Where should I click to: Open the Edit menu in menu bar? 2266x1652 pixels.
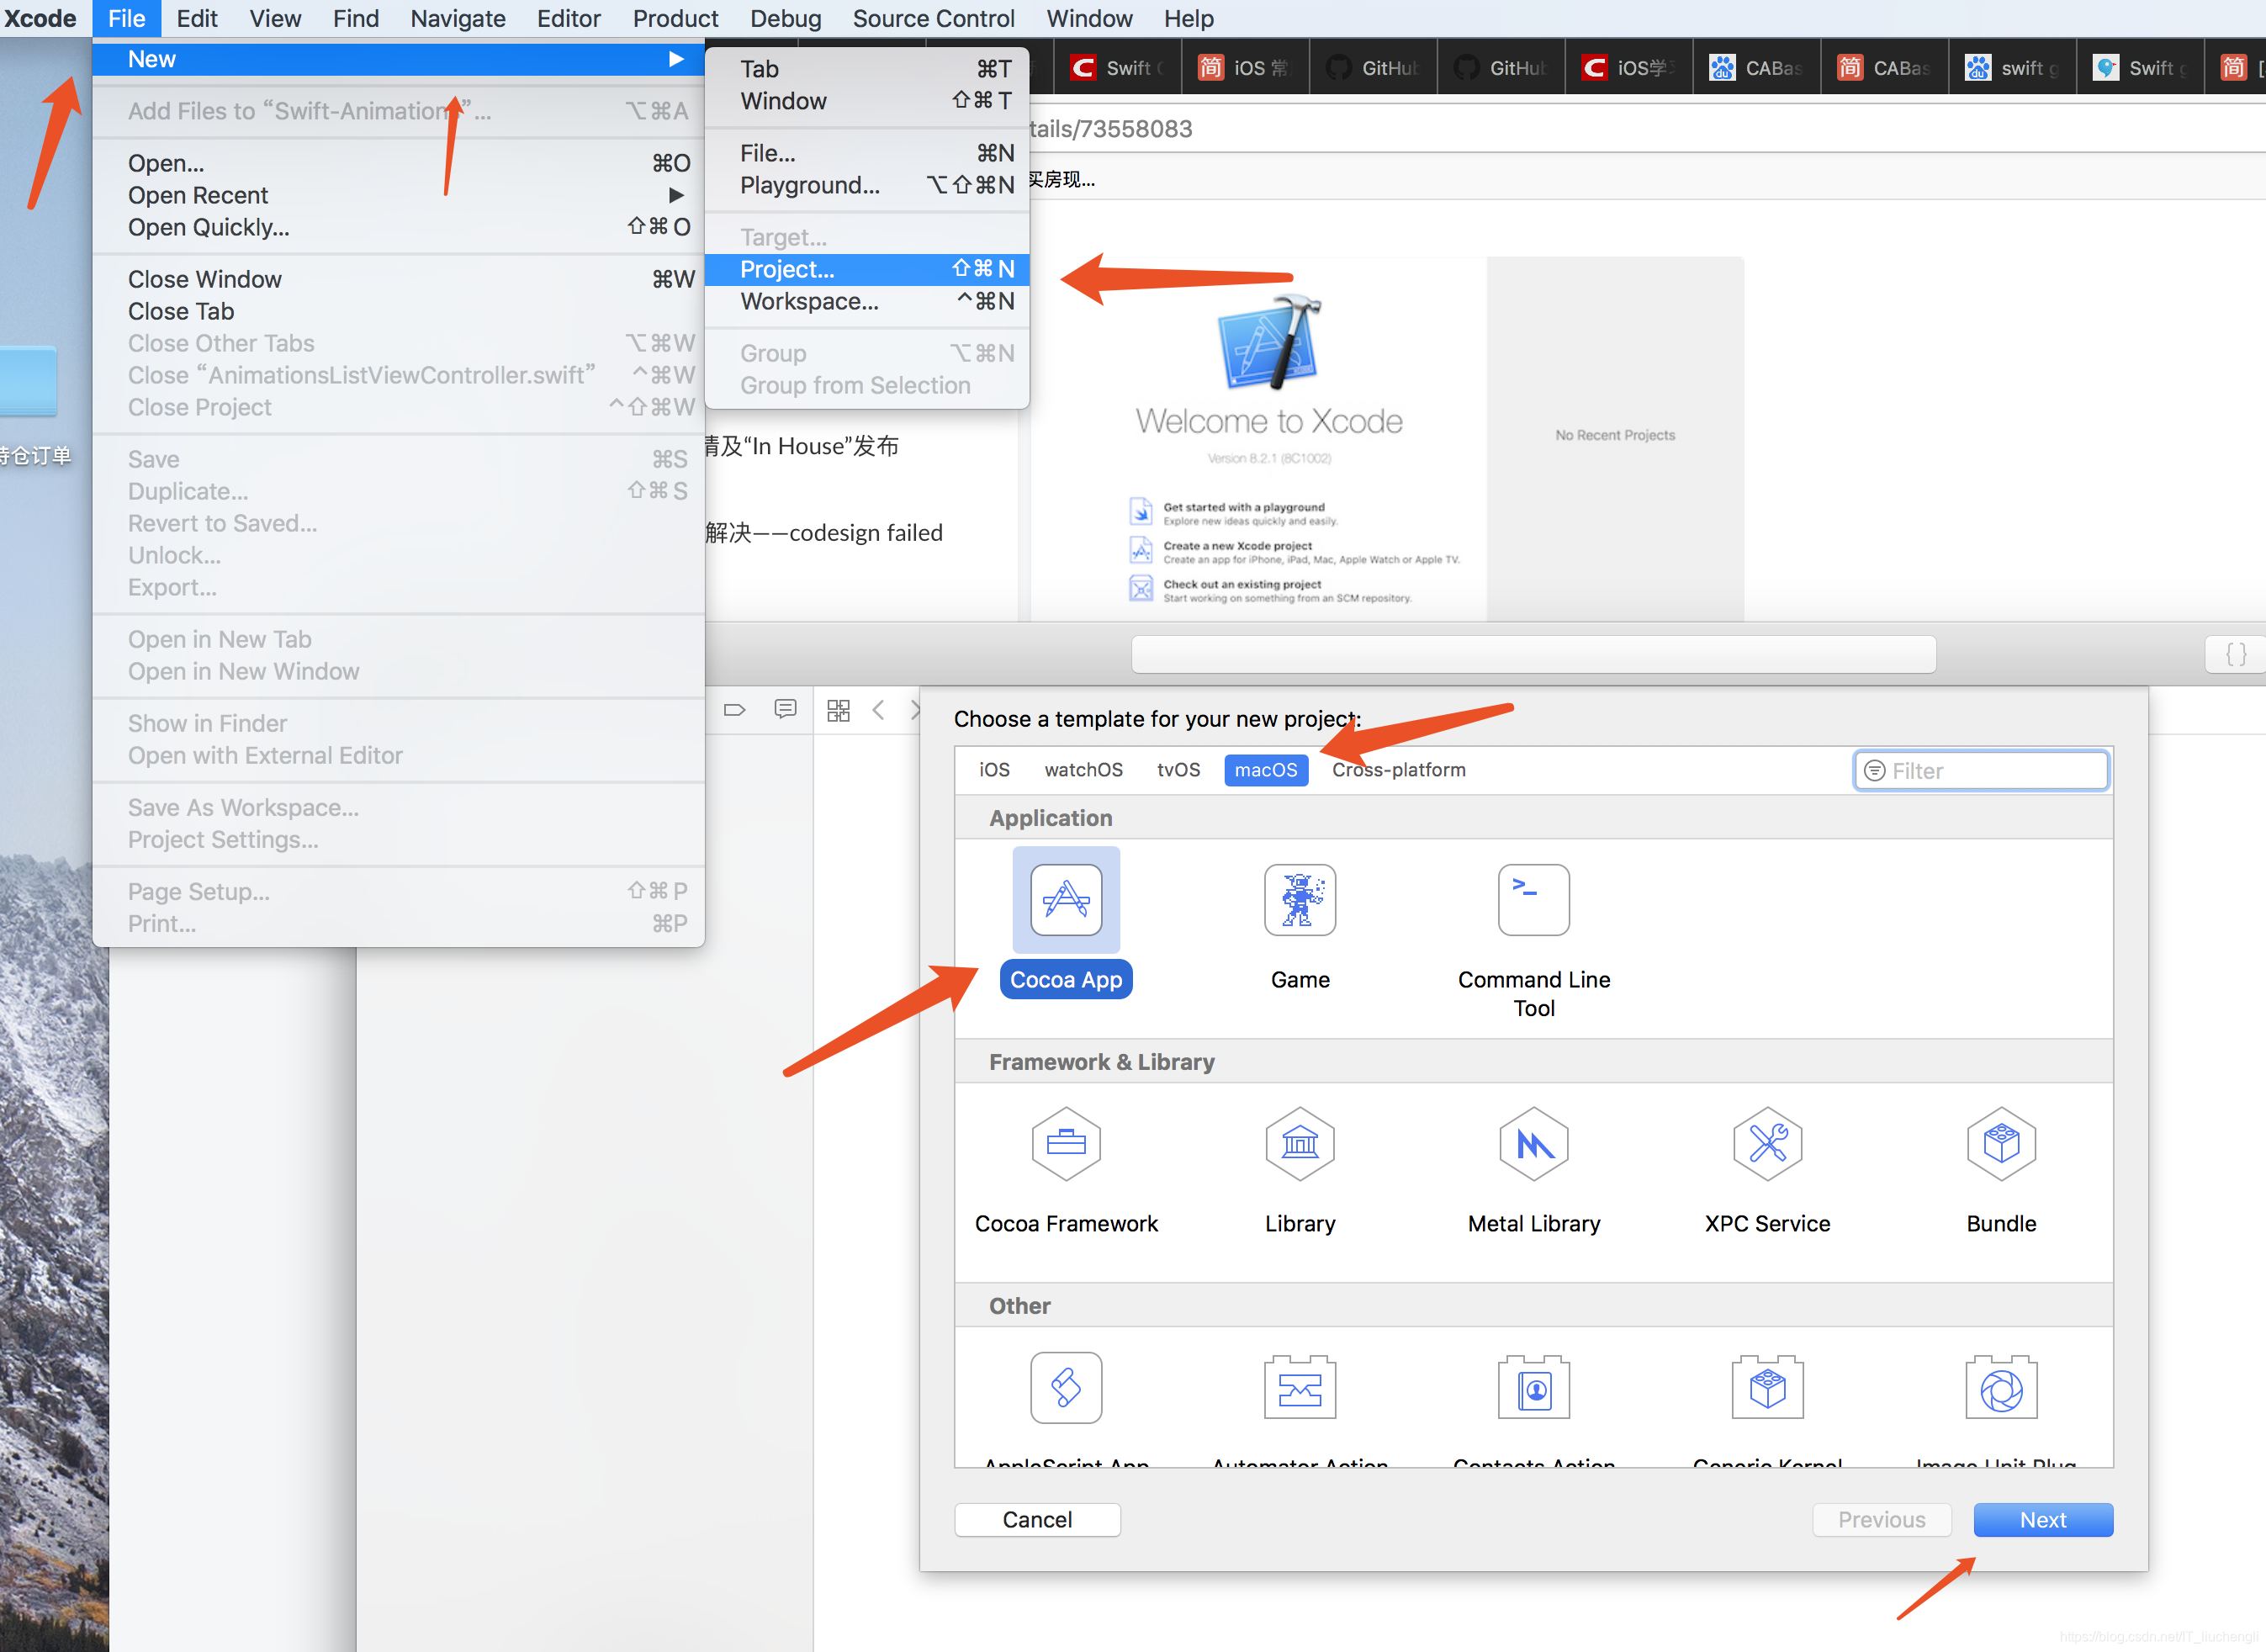(196, 18)
